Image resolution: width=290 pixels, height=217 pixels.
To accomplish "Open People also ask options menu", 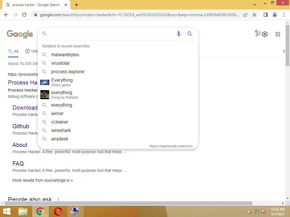I will tap(58, 199).
